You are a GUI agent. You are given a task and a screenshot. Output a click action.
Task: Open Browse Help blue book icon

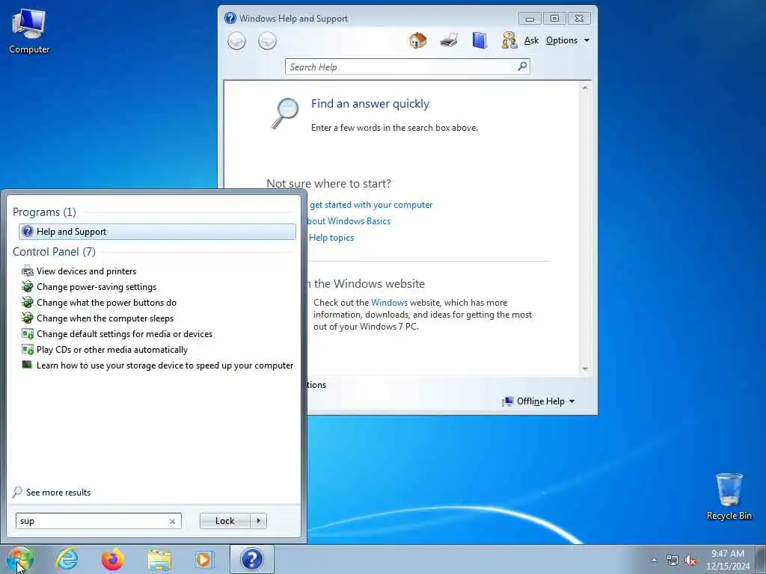click(479, 40)
